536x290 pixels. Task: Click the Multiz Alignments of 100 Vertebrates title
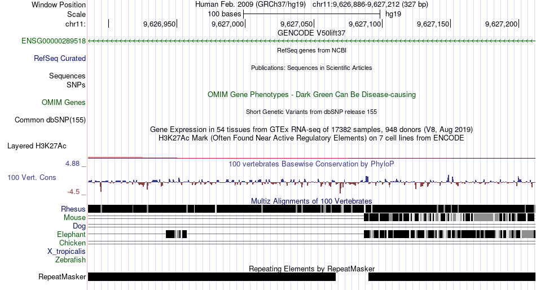point(311,201)
